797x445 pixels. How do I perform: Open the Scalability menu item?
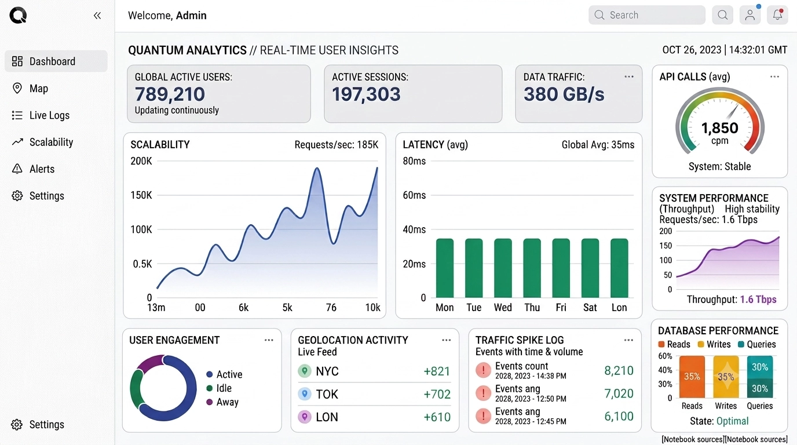click(x=56, y=142)
